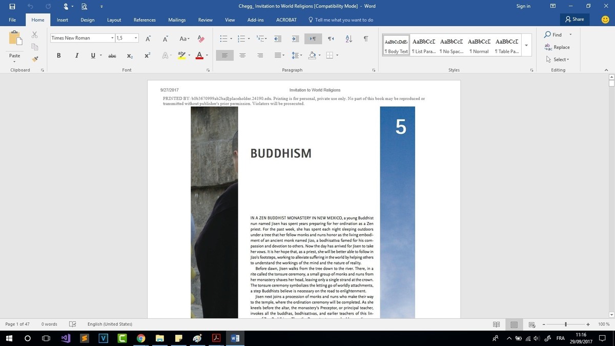Viewport: 615px width, 346px height.
Task: Click the zoom slider handle
Action: coord(566,324)
